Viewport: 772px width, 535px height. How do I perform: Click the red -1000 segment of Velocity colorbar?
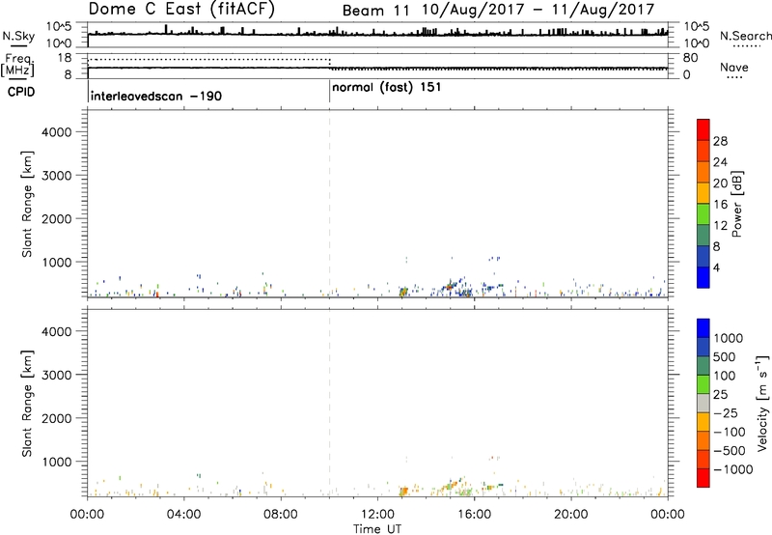pos(703,478)
